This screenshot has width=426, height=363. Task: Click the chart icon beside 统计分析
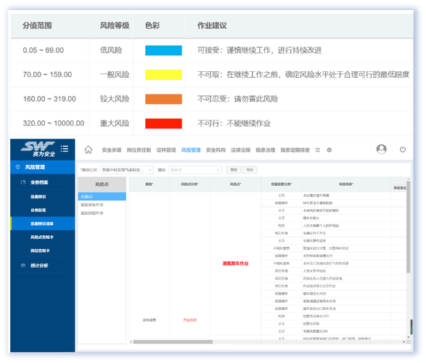23,266
